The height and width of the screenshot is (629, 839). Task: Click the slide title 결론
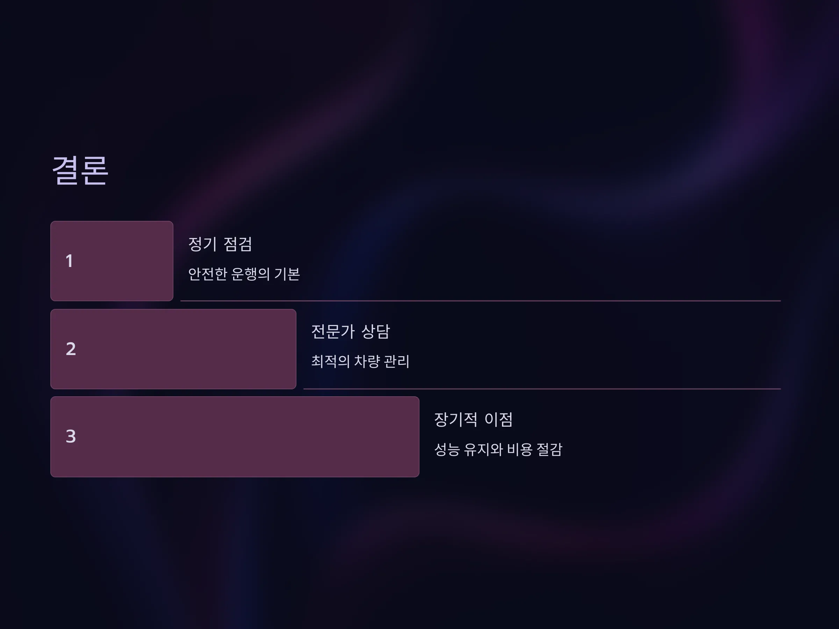80,171
